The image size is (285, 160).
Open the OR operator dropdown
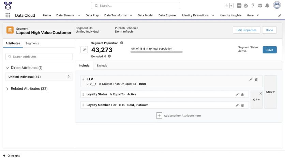point(256,100)
